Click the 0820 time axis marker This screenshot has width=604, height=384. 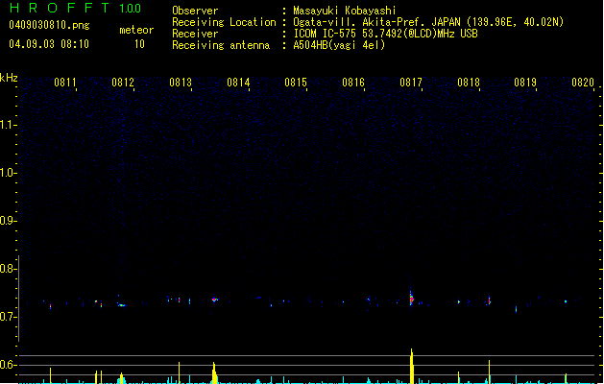(583, 83)
